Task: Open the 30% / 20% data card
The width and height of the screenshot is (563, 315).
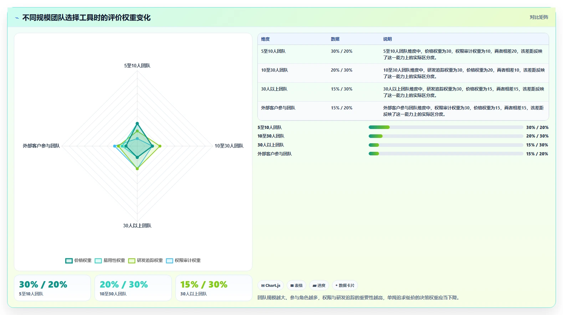Action: tap(52, 288)
